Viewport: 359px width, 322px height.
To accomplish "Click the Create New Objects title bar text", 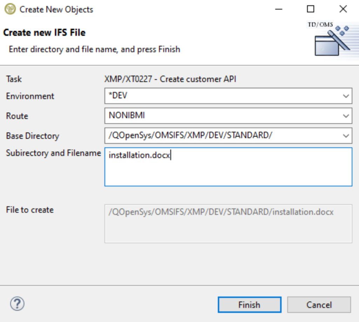I will point(56,9).
